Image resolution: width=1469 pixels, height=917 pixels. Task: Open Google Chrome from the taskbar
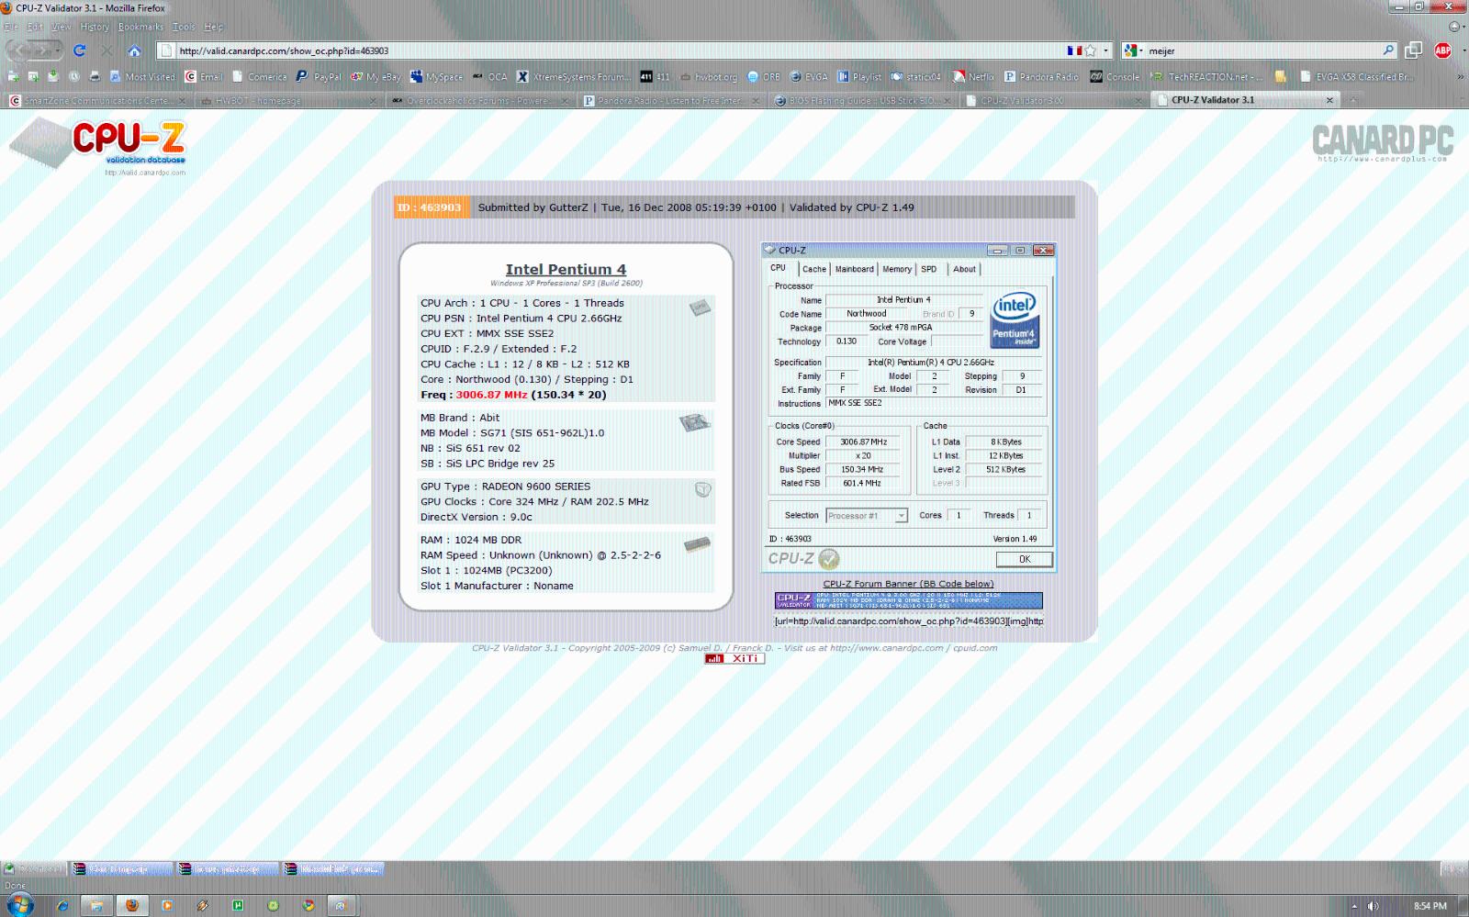click(308, 906)
